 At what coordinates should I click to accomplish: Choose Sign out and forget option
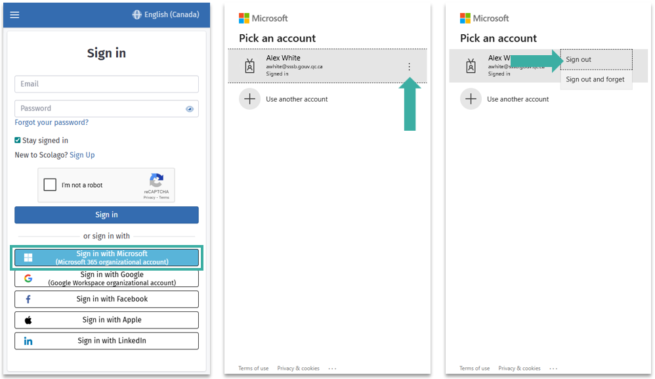(x=596, y=79)
